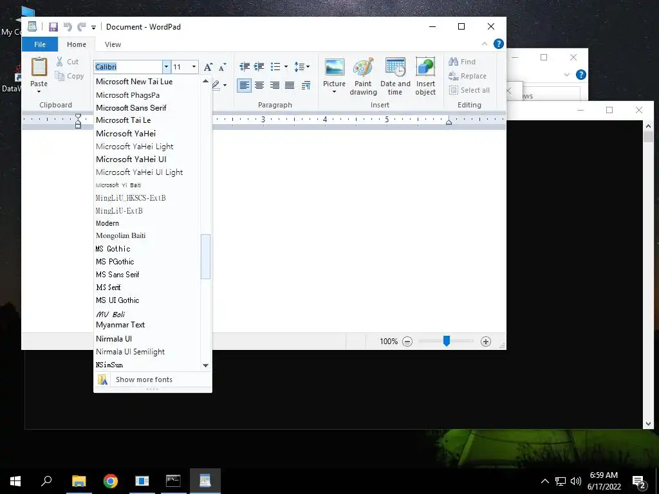
Task: Collapse the ribbon with the chevron
Action: click(x=484, y=44)
